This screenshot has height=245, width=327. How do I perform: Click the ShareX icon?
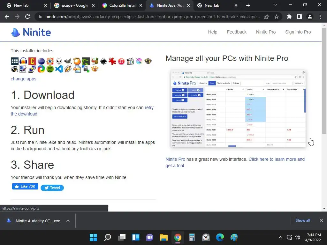(41, 69)
